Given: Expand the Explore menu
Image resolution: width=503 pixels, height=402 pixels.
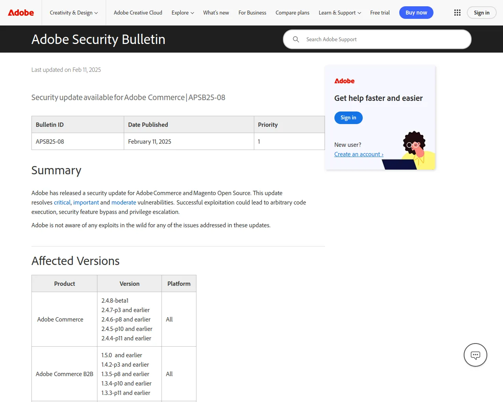Looking at the screenshot, I should [183, 13].
